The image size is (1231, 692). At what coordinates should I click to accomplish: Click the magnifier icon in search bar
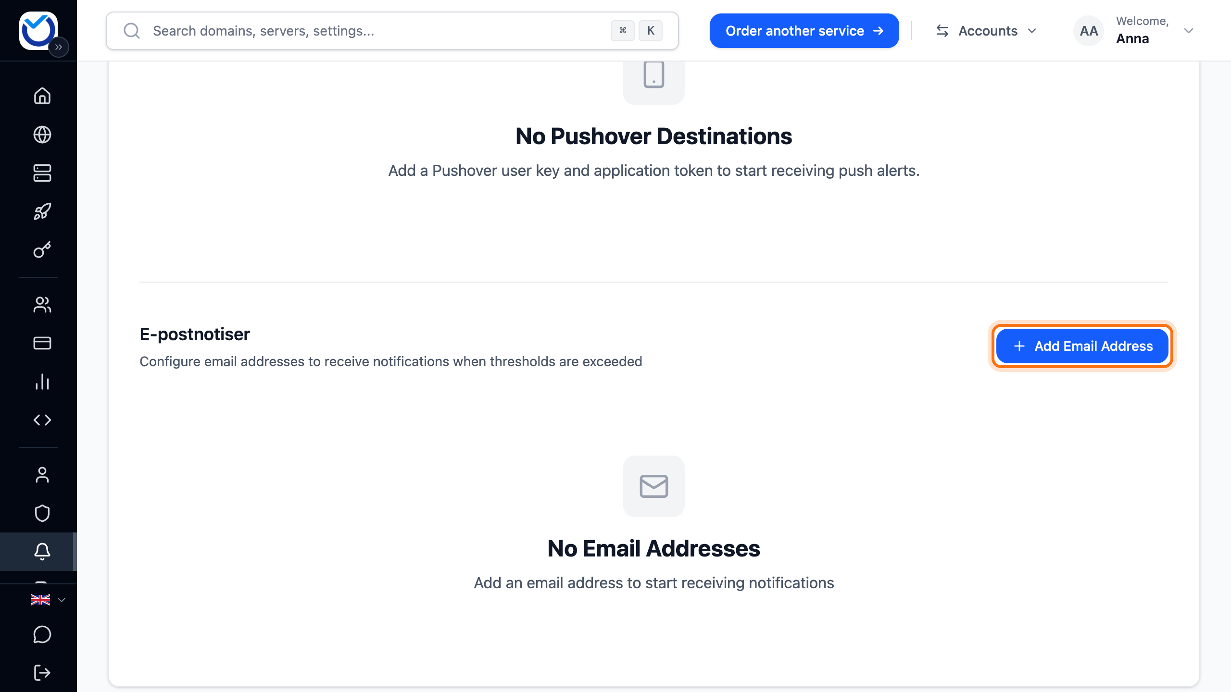pyautogui.click(x=131, y=31)
